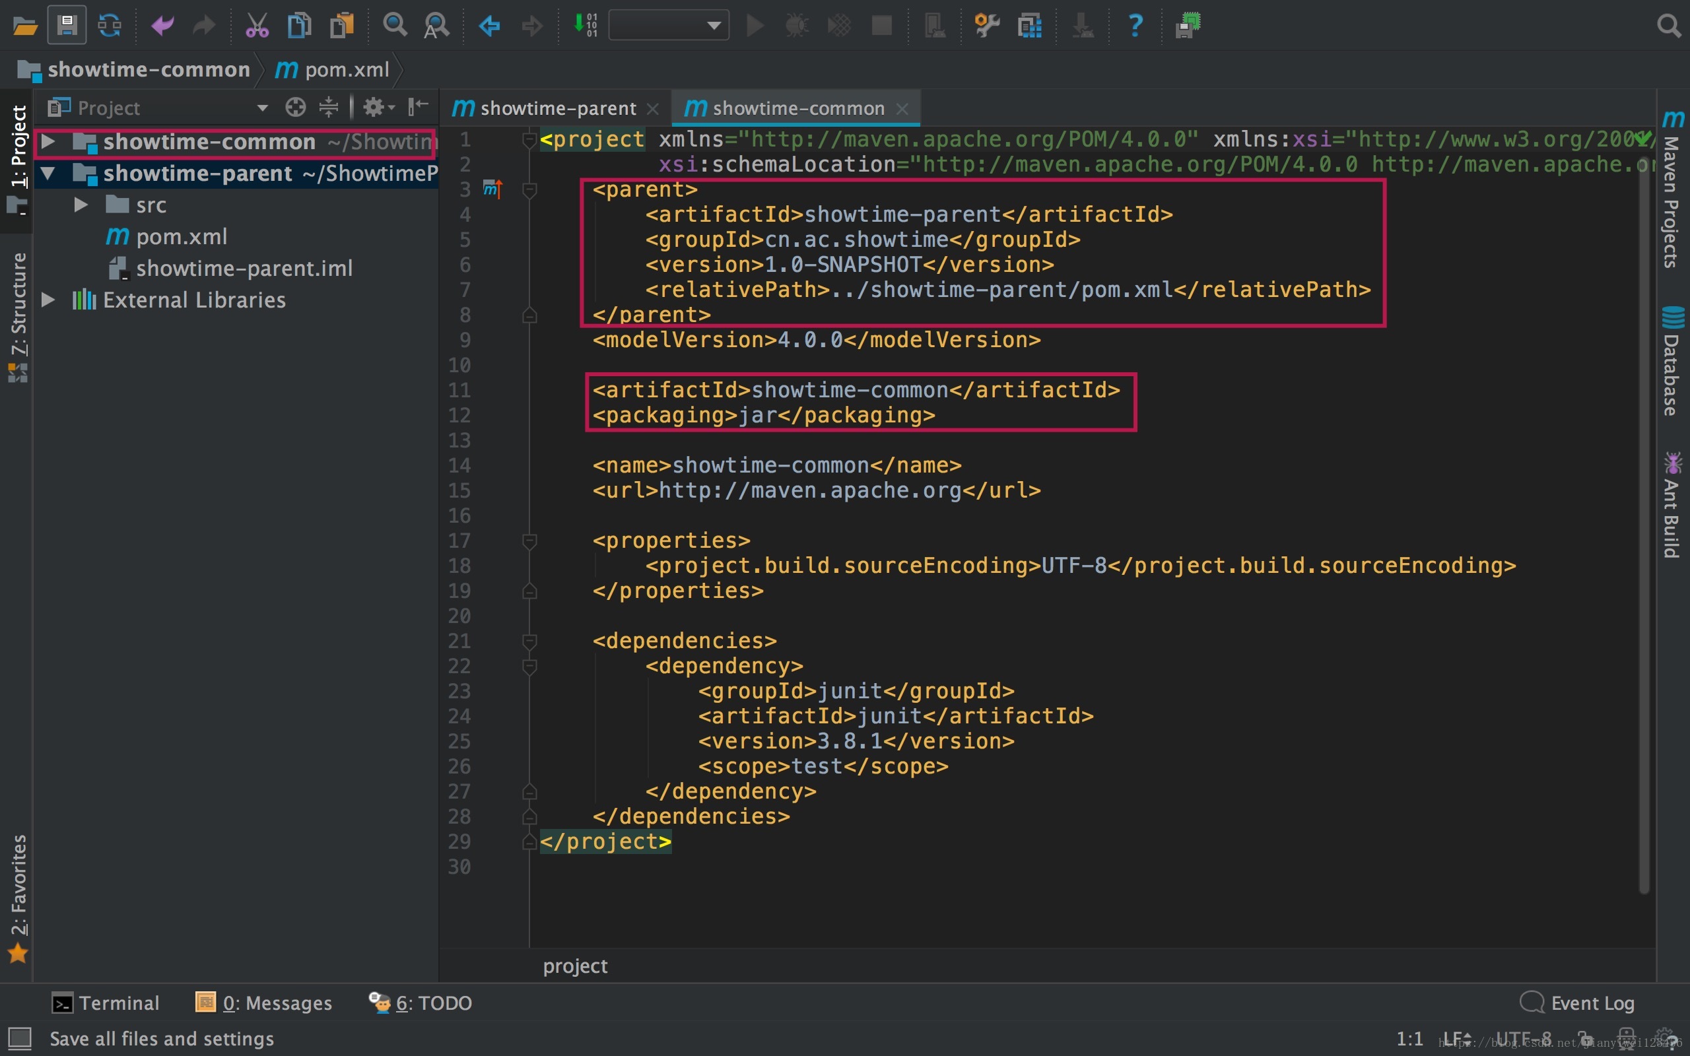The width and height of the screenshot is (1690, 1056).
Task: Click the Cut scissors icon
Action: click(257, 26)
